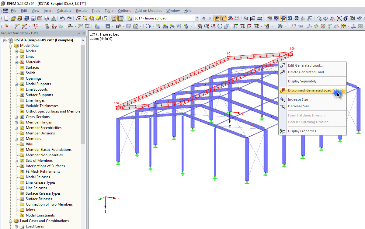Select the Undo icon in the toolbar

point(62,18)
